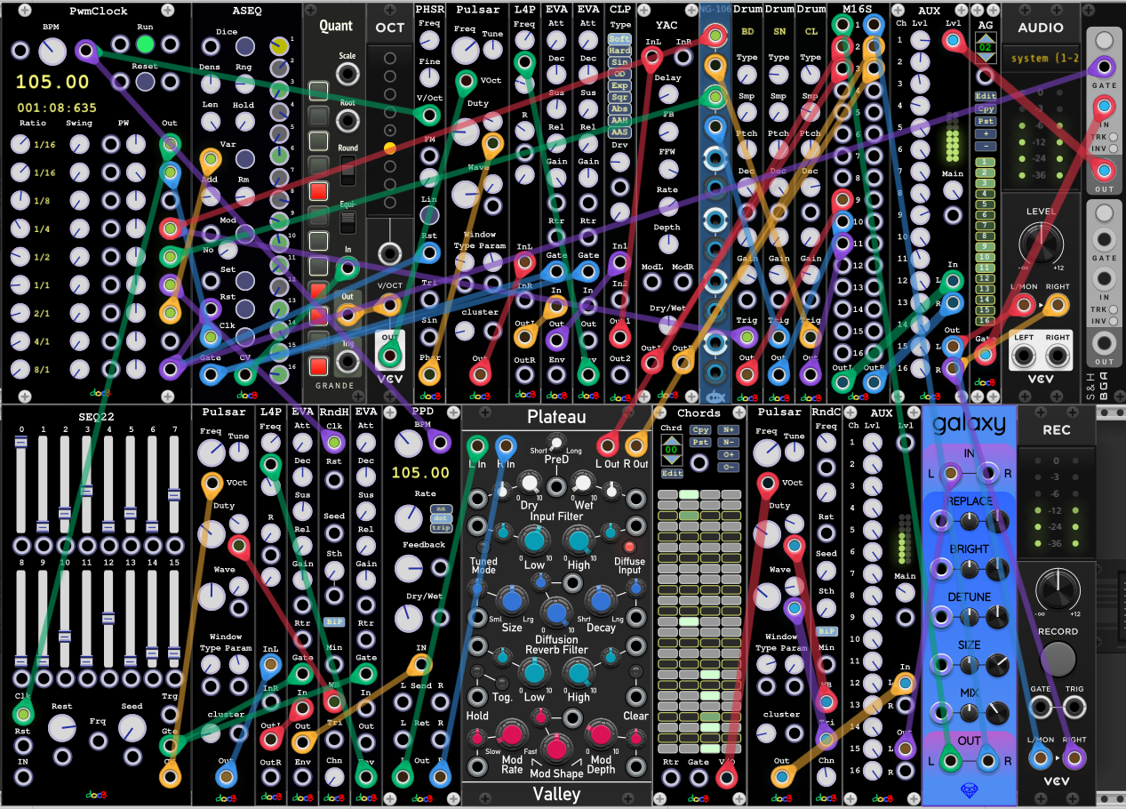Click the large MIX knob on galaxy
1126x809 pixels.
pos(997,712)
